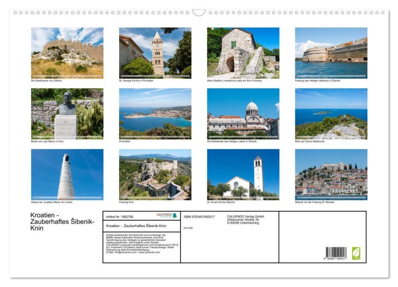Click caption 'Statue der Jungfrau Maria von Loreto'

pyautogui.click(x=51, y=202)
